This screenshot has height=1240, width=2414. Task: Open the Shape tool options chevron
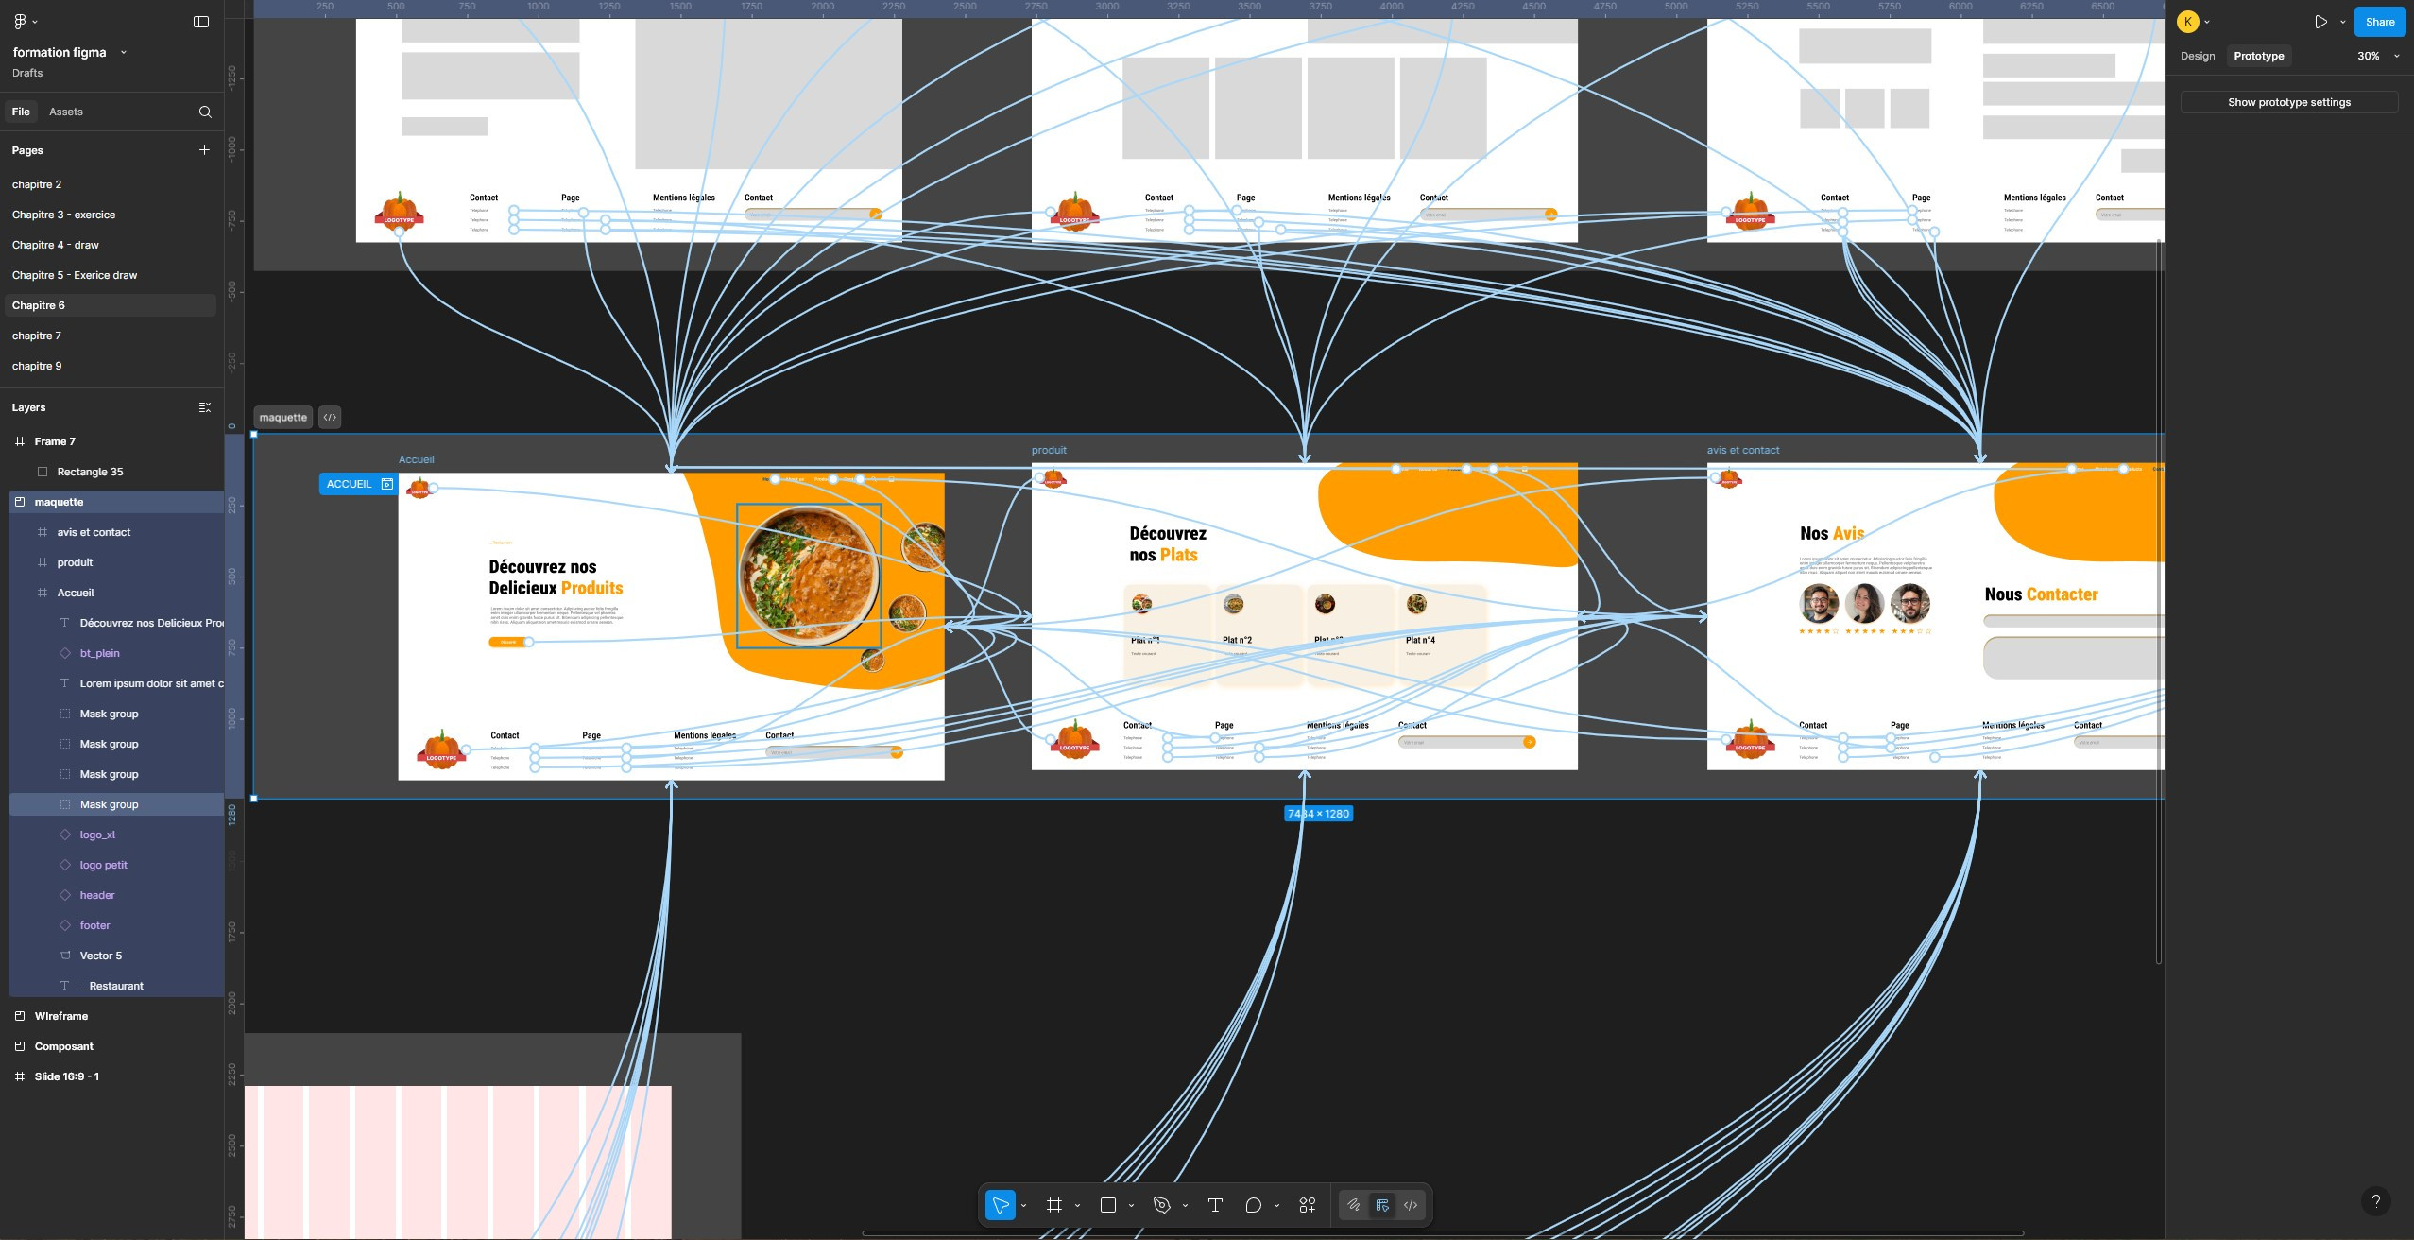(1131, 1206)
